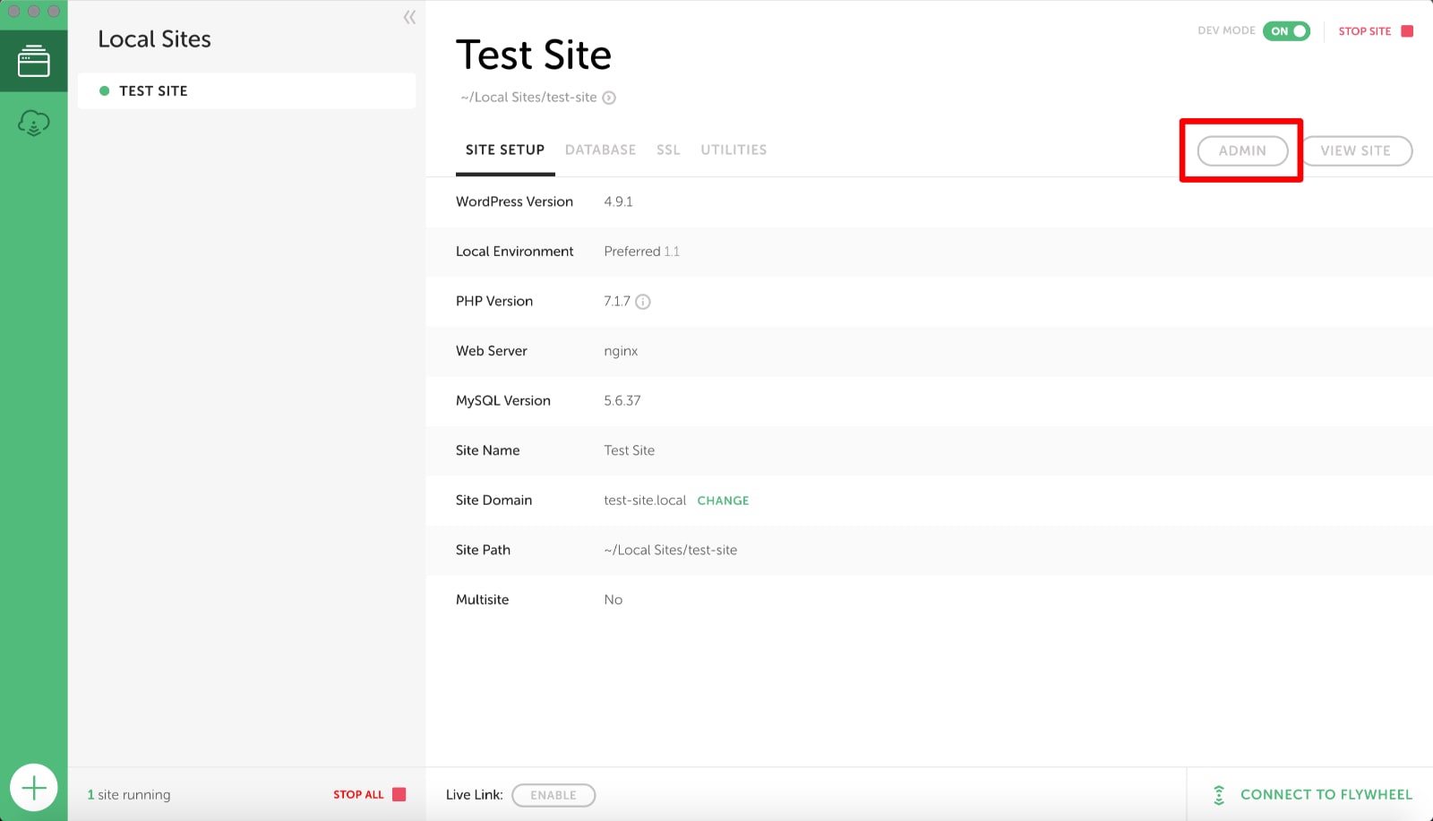Open the Utilities tab
Viewport: 1433px width, 821px height.
(734, 150)
